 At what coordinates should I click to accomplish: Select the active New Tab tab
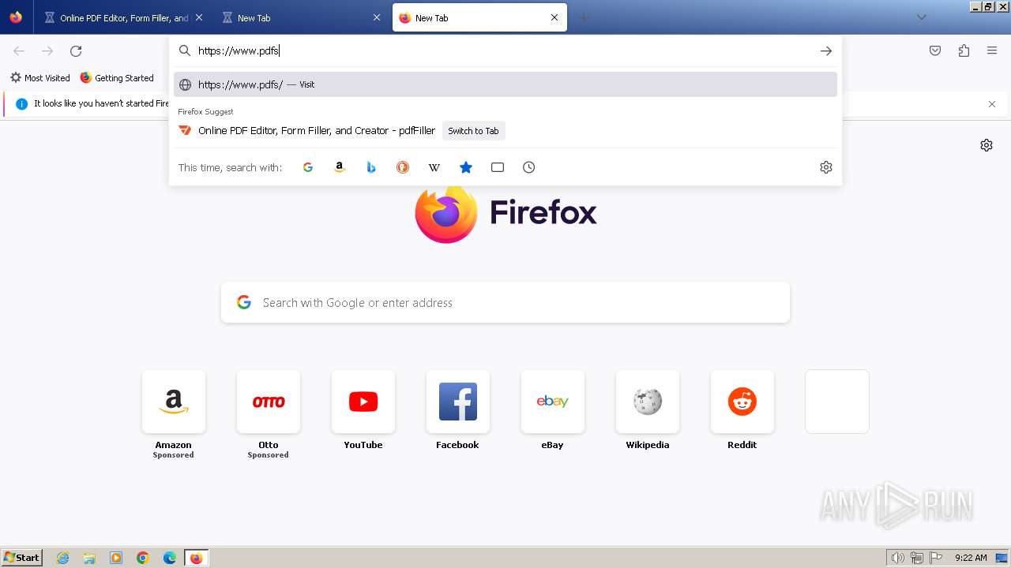479,17
